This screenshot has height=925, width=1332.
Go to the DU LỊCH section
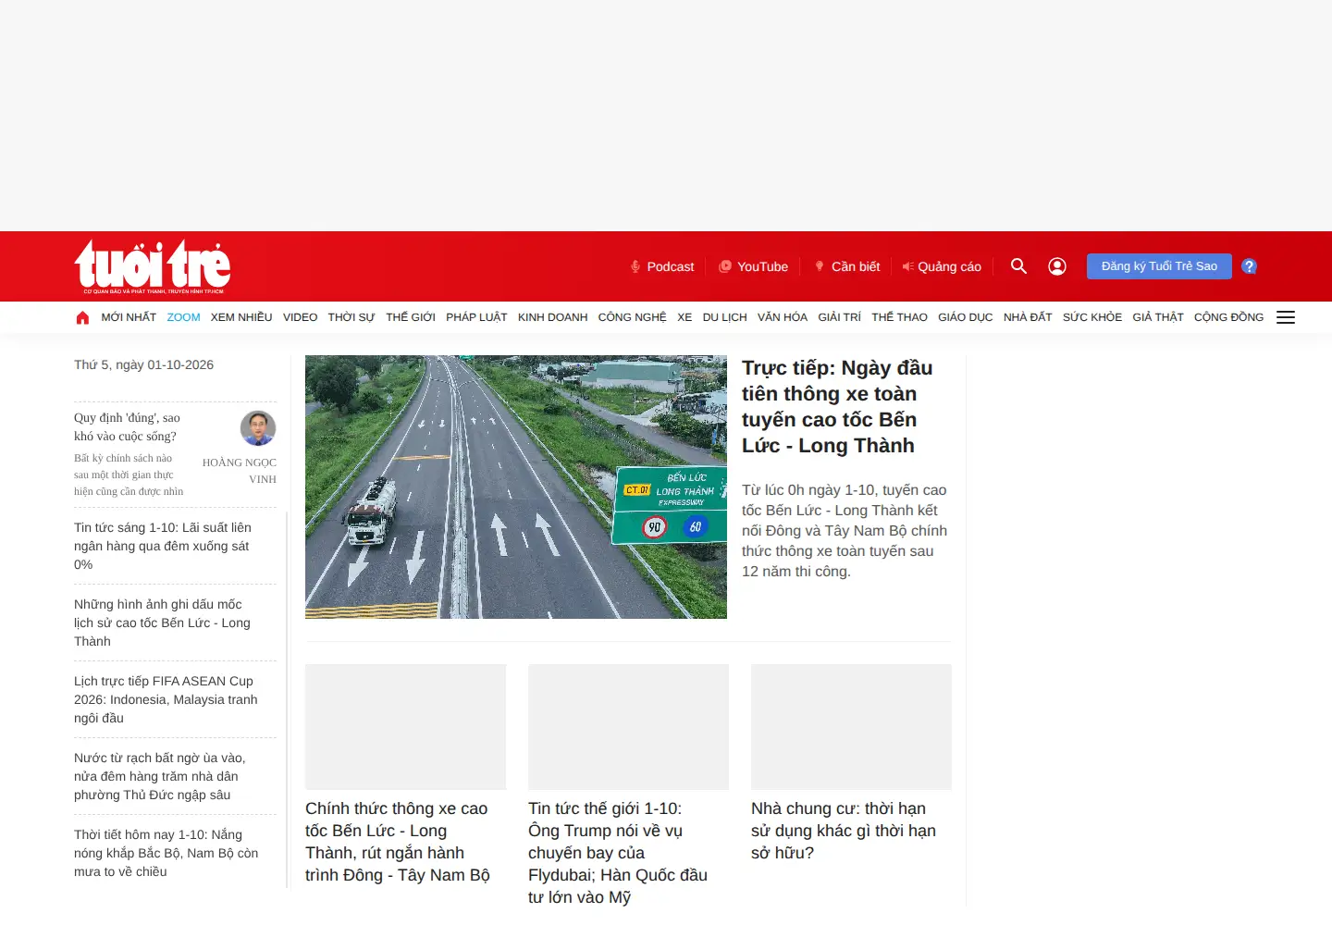pos(724,317)
